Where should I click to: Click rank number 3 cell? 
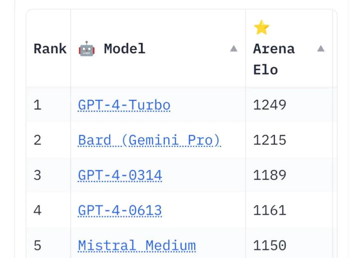point(37,175)
